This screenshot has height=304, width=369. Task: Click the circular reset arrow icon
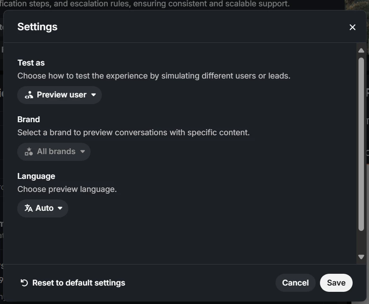click(x=24, y=283)
